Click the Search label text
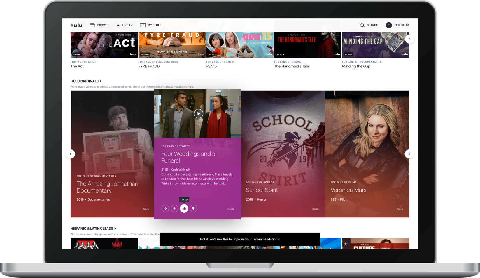The image size is (480, 278). pyautogui.click(x=372, y=25)
